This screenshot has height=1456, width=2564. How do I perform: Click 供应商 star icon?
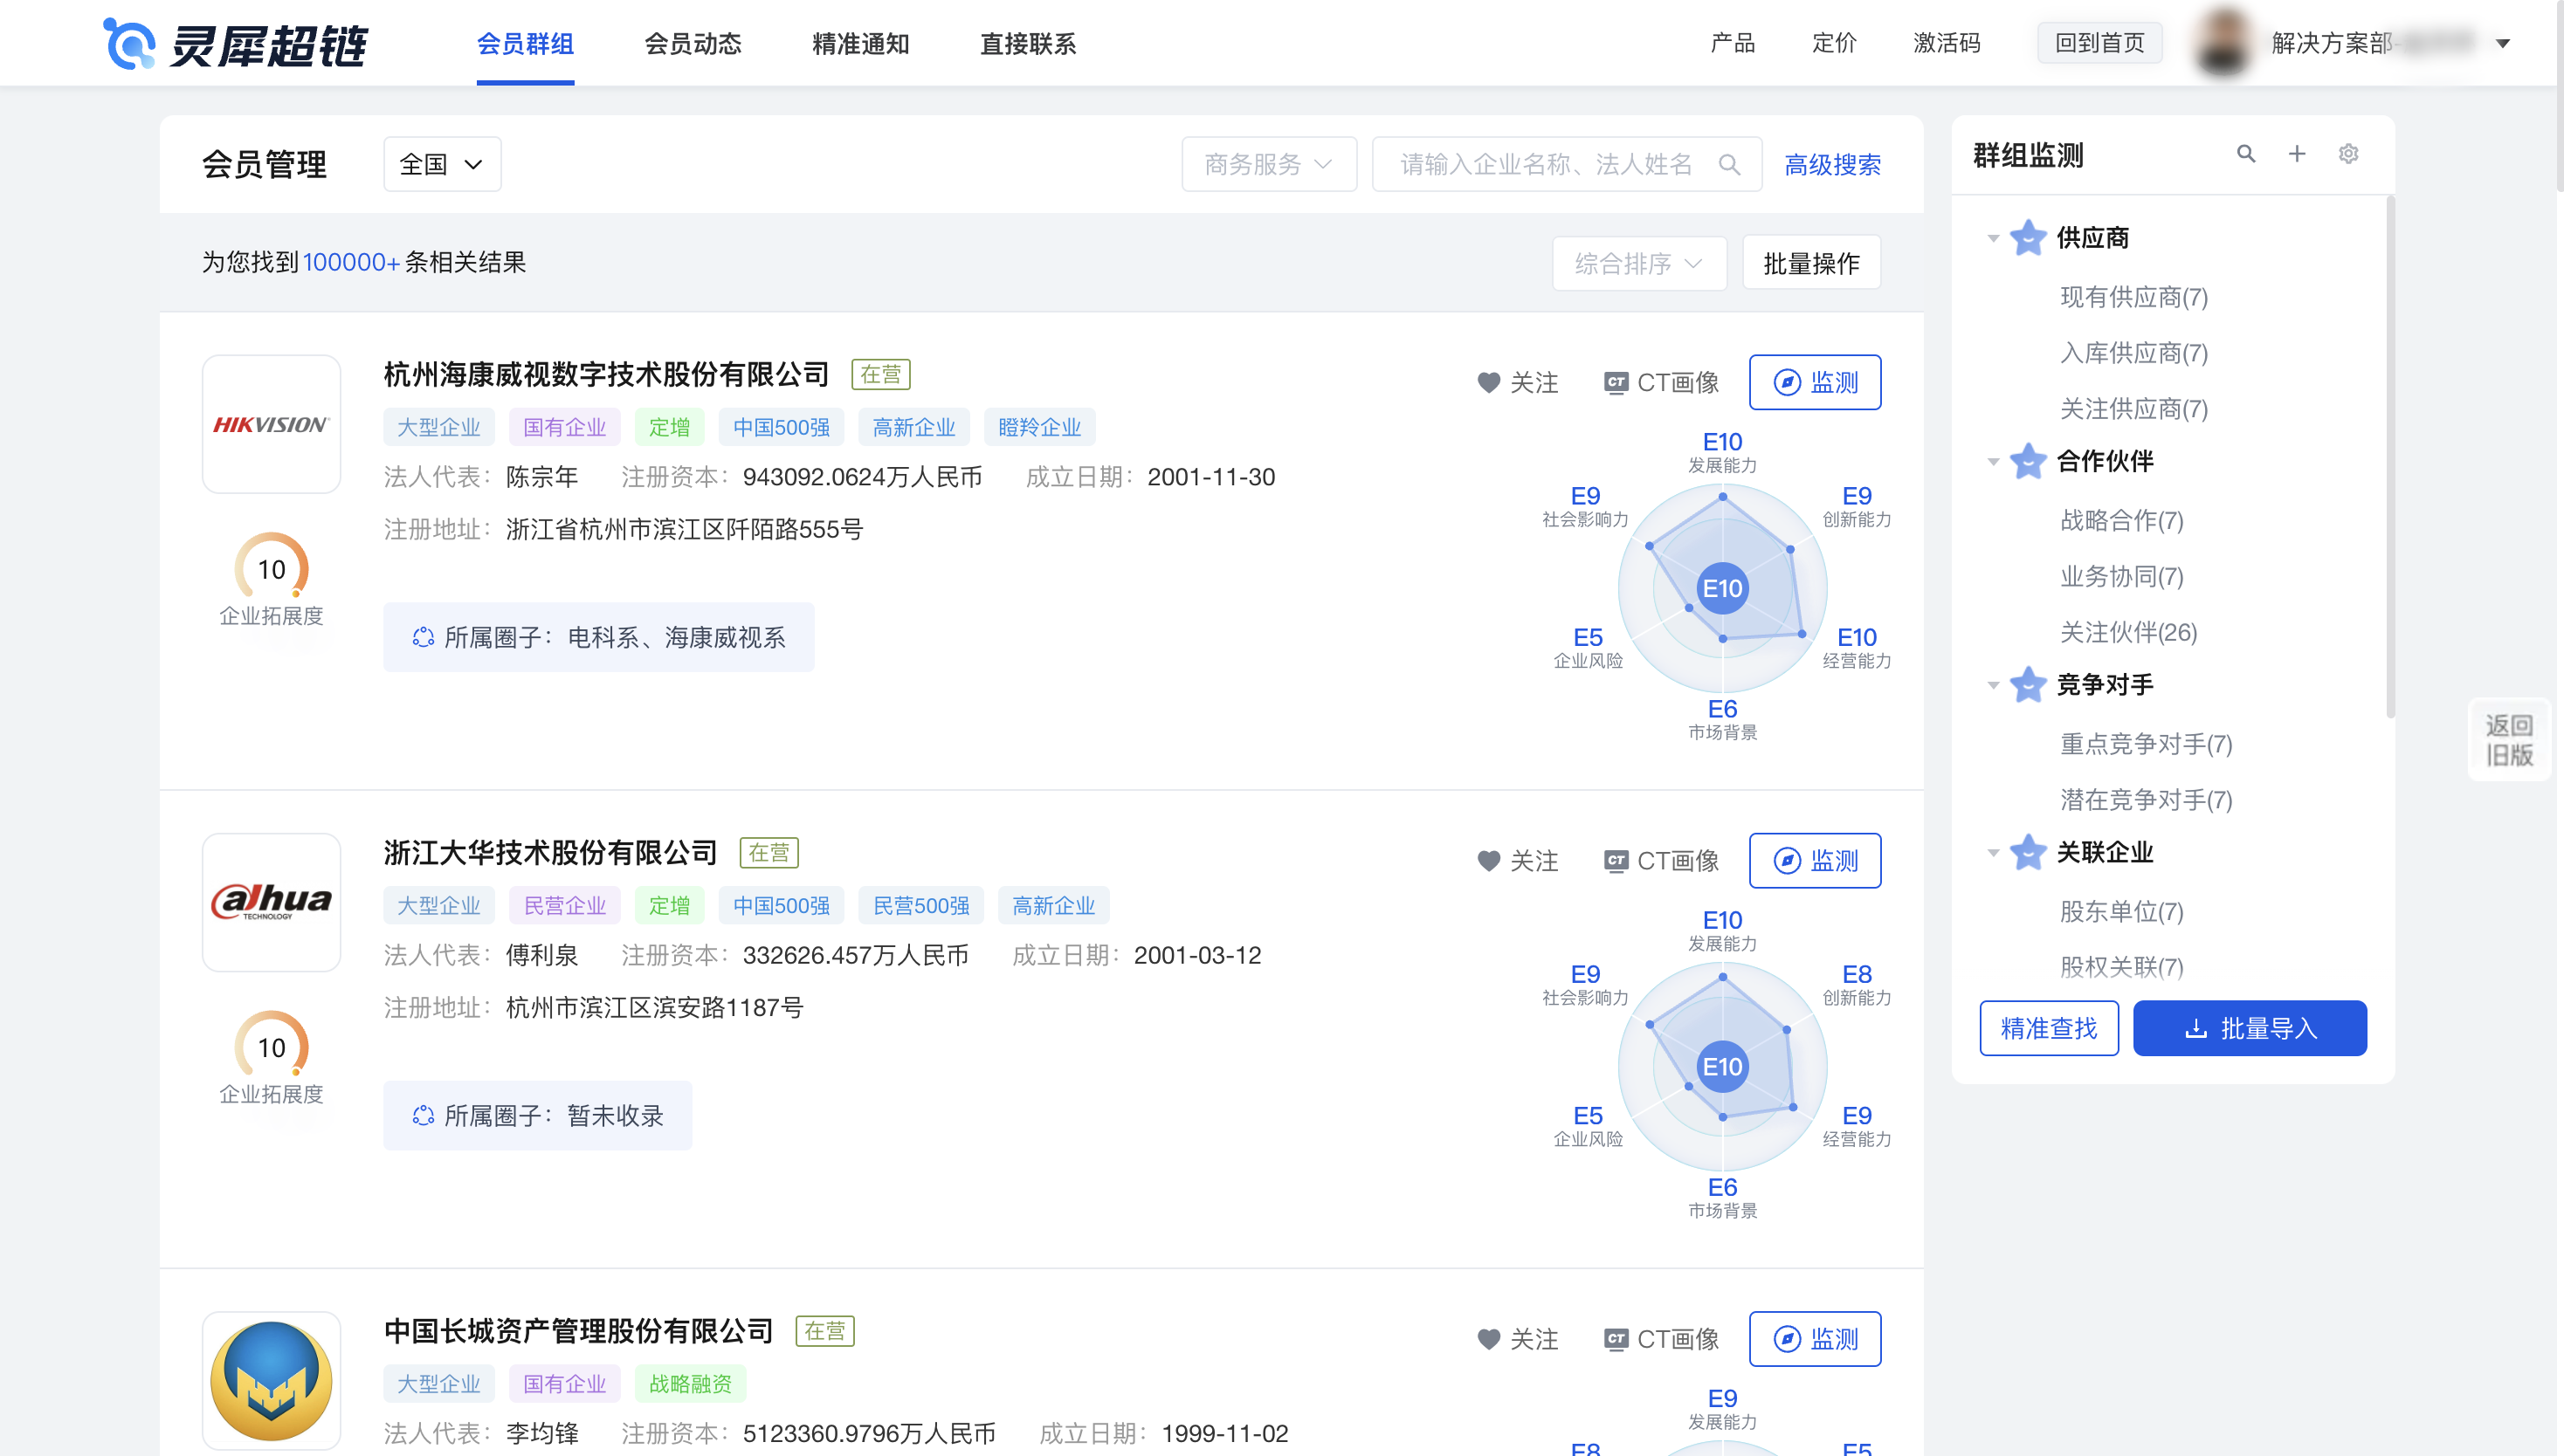[x=2028, y=238]
